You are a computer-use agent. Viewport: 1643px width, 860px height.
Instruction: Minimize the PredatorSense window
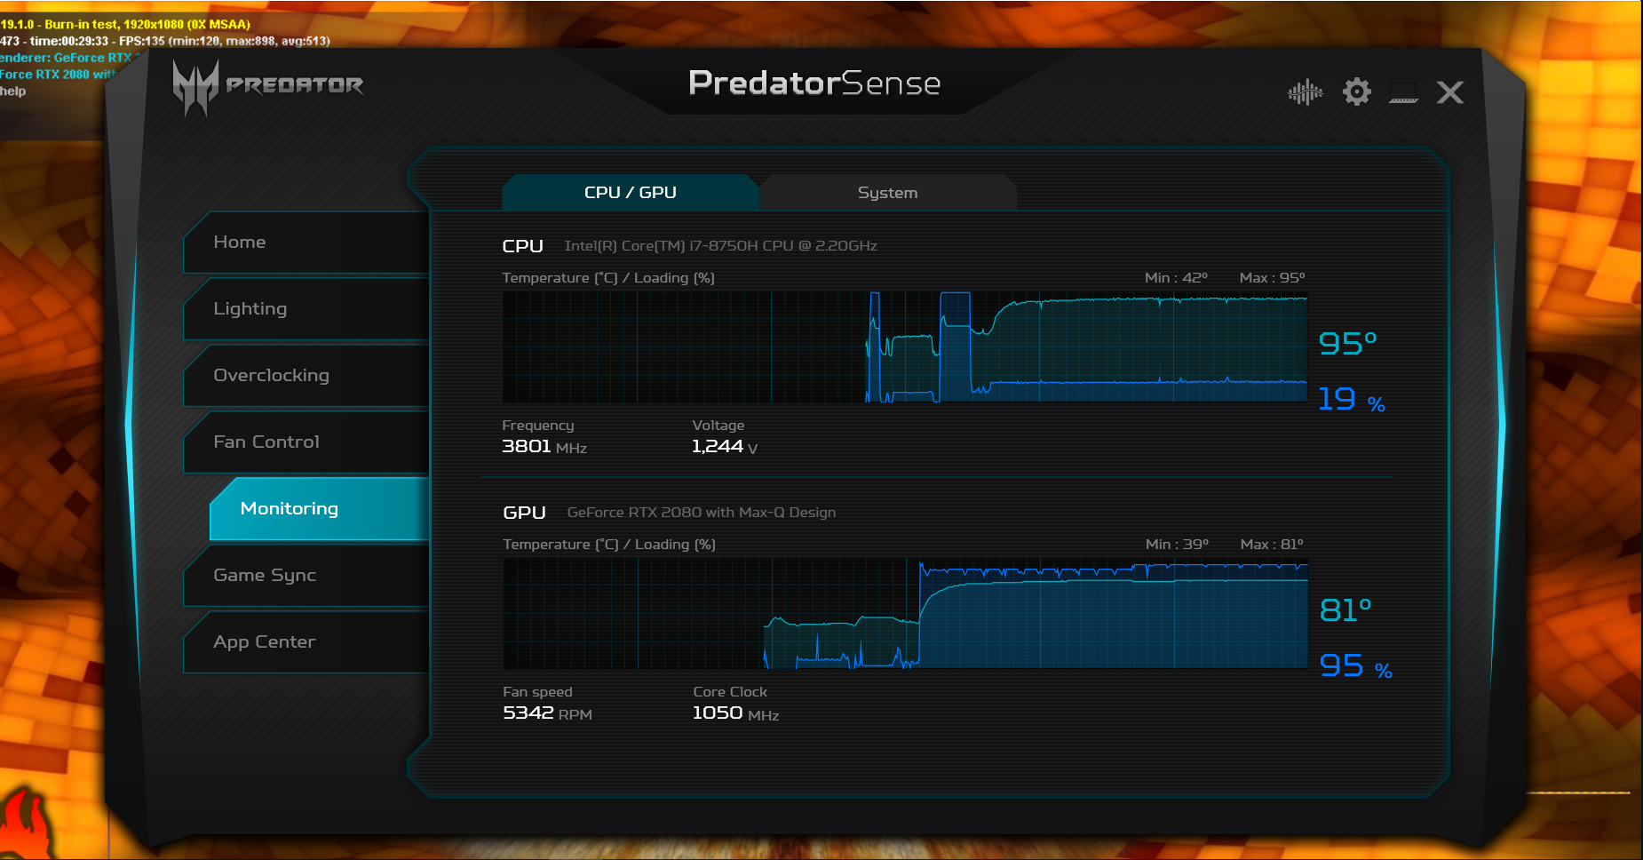tap(1403, 93)
